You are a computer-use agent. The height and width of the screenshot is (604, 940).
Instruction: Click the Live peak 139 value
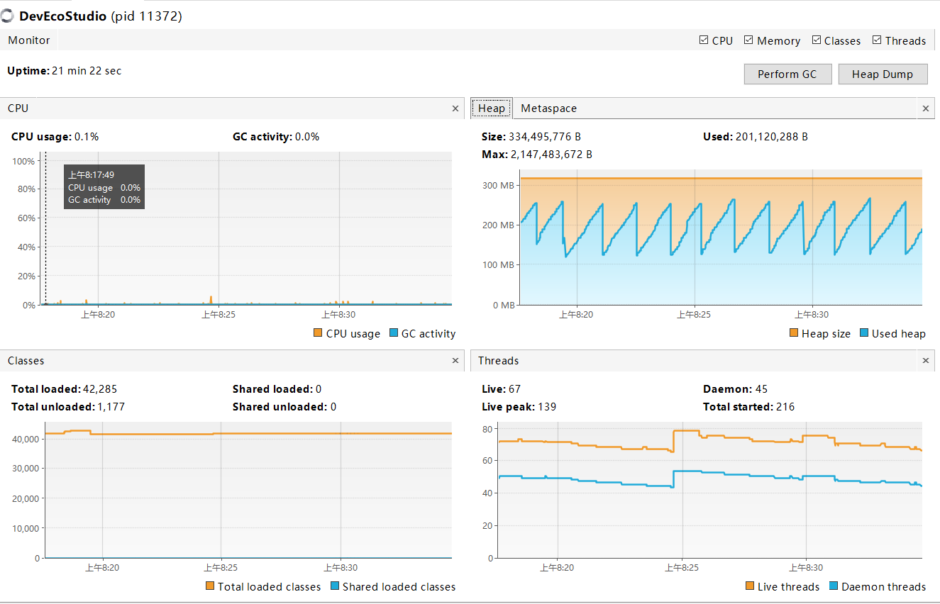(547, 407)
